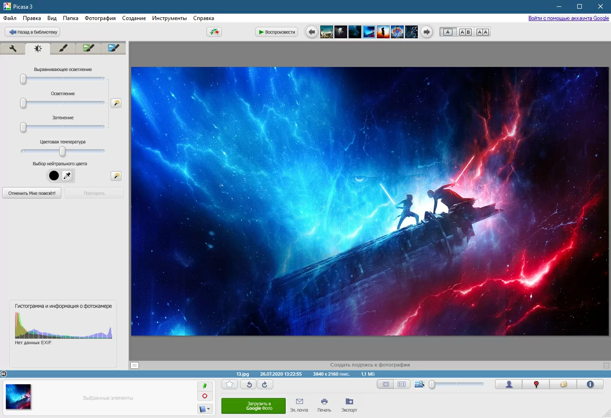Viewport: 611px width, 418px height.
Task: Click the zoom picture icon beside slider
Action: (x=419, y=384)
